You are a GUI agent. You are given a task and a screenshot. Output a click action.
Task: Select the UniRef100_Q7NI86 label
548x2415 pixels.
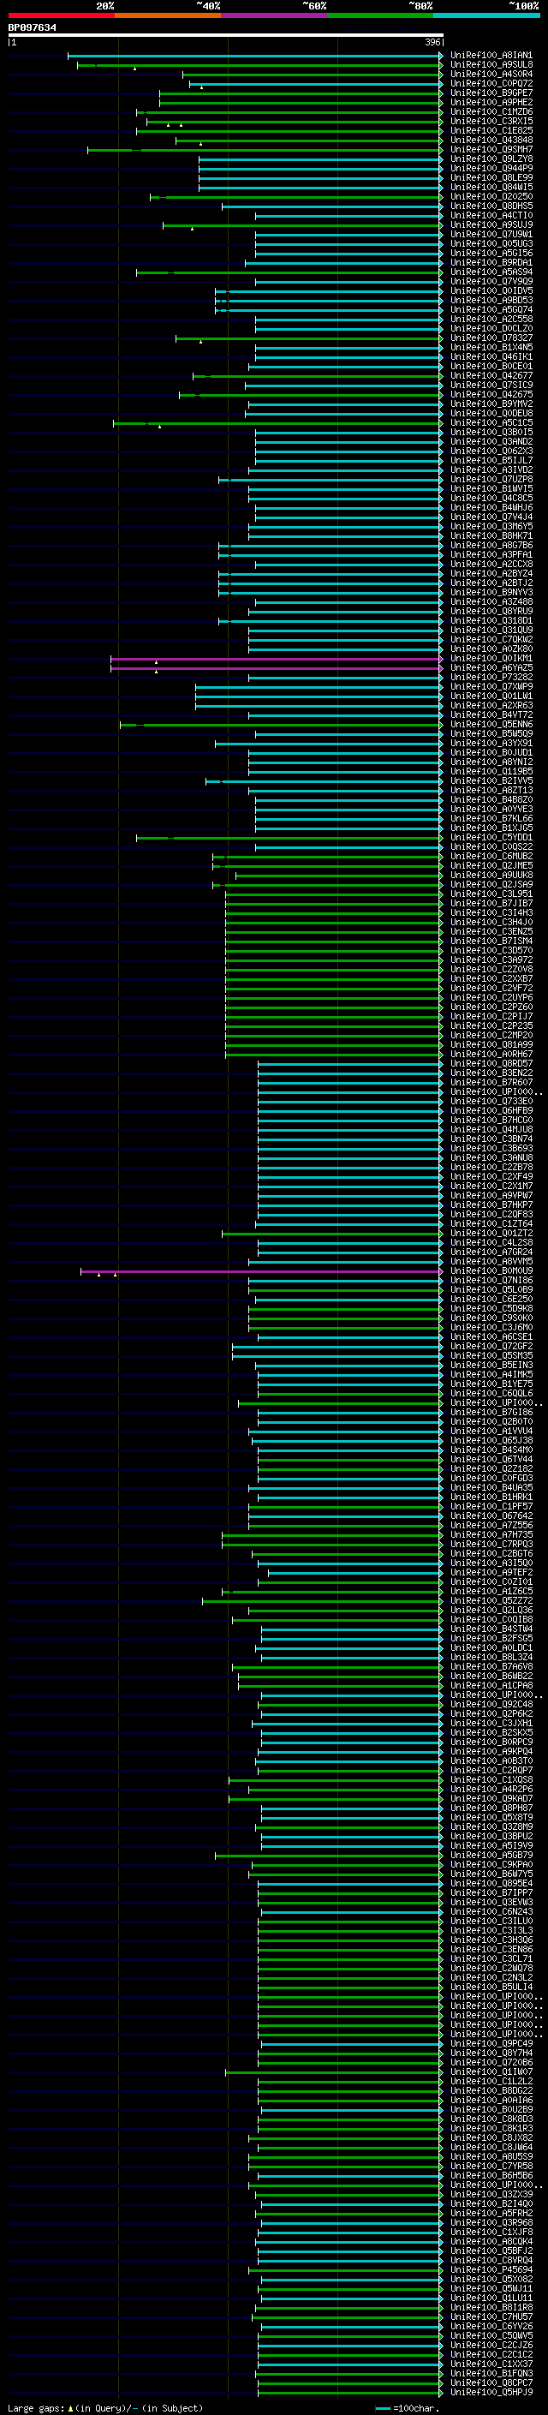click(491, 1280)
